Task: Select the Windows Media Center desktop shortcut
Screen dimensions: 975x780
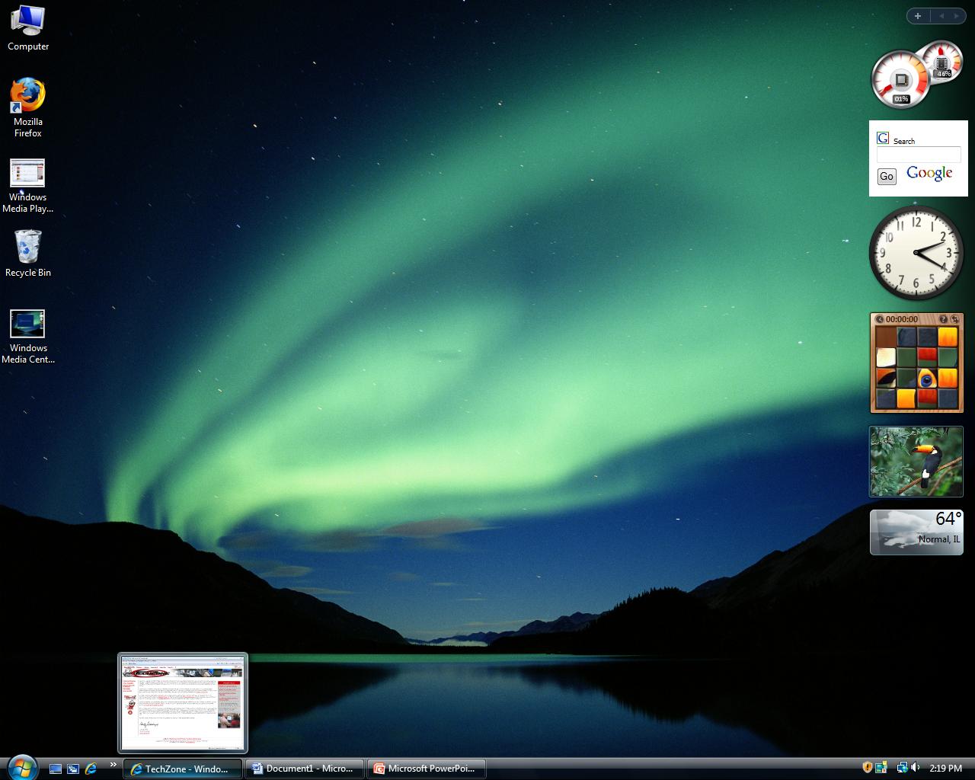Action: click(x=28, y=337)
